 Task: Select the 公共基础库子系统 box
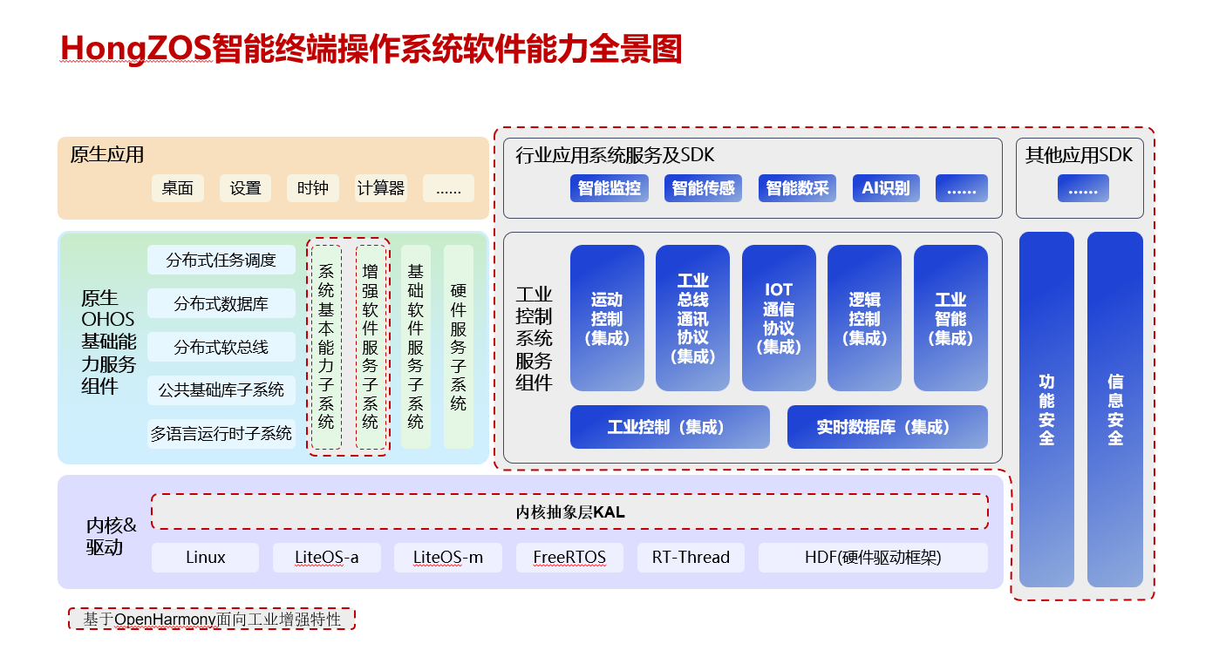[x=221, y=390]
